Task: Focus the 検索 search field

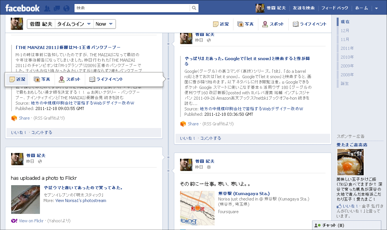Action: 132,8
